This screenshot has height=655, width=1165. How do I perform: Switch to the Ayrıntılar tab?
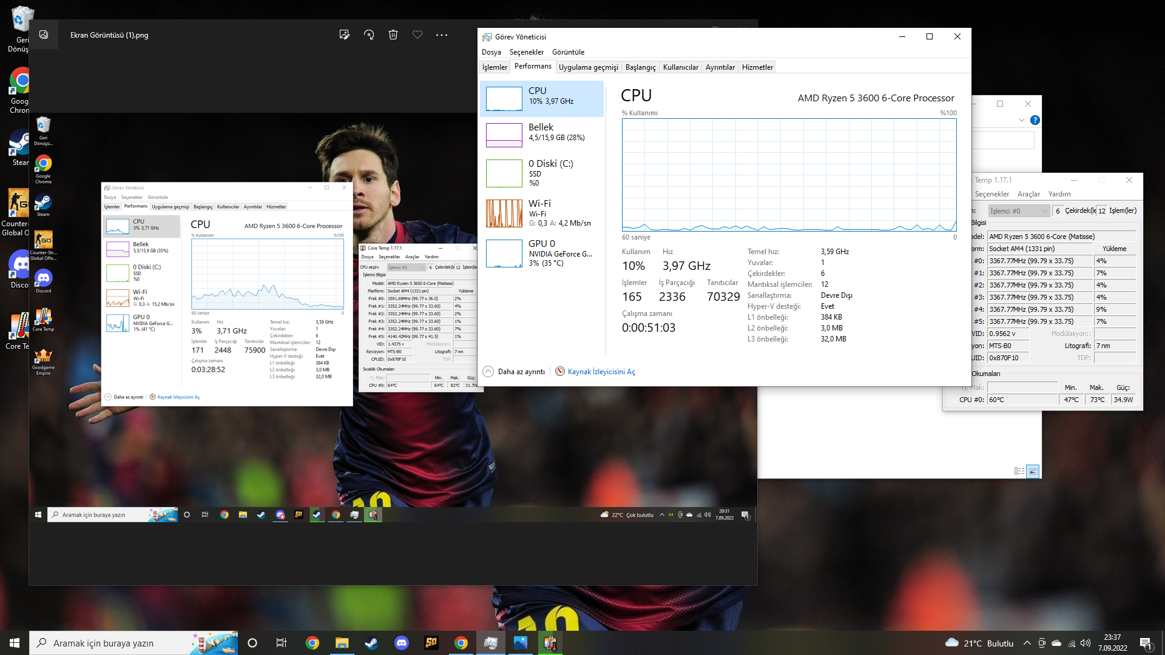pos(720,67)
